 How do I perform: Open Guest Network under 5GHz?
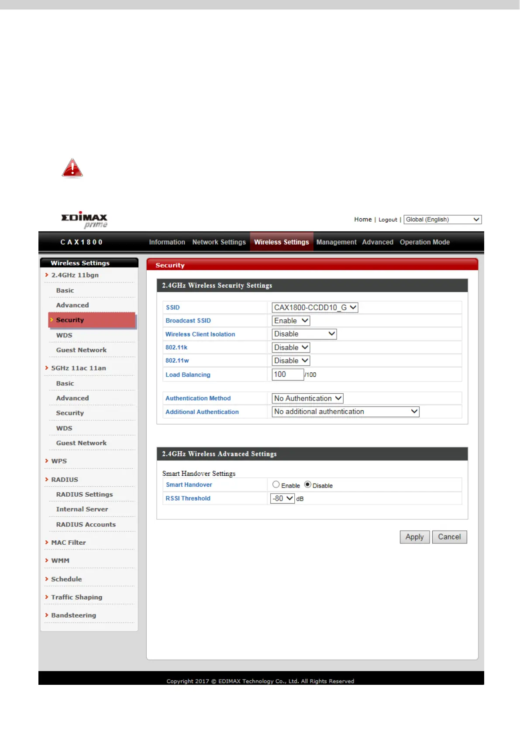81,443
